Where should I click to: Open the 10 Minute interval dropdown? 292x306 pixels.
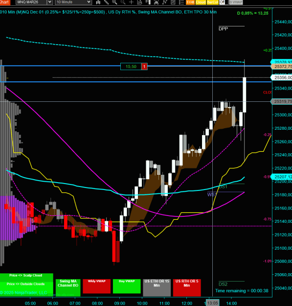(73, 2)
